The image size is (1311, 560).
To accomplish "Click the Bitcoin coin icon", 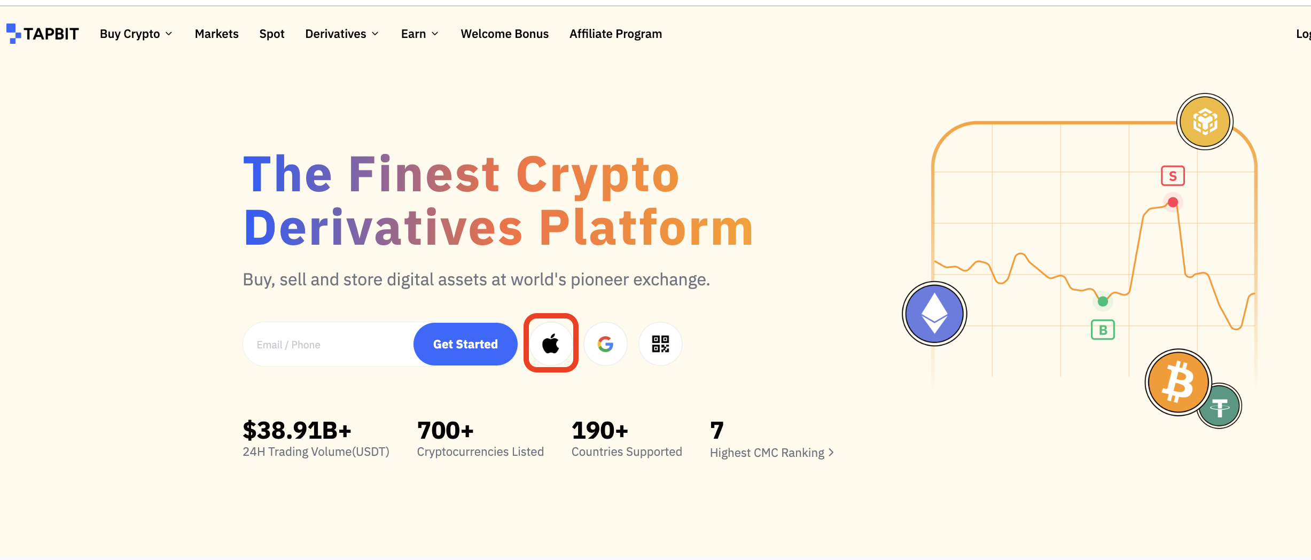I will pos(1178,382).
